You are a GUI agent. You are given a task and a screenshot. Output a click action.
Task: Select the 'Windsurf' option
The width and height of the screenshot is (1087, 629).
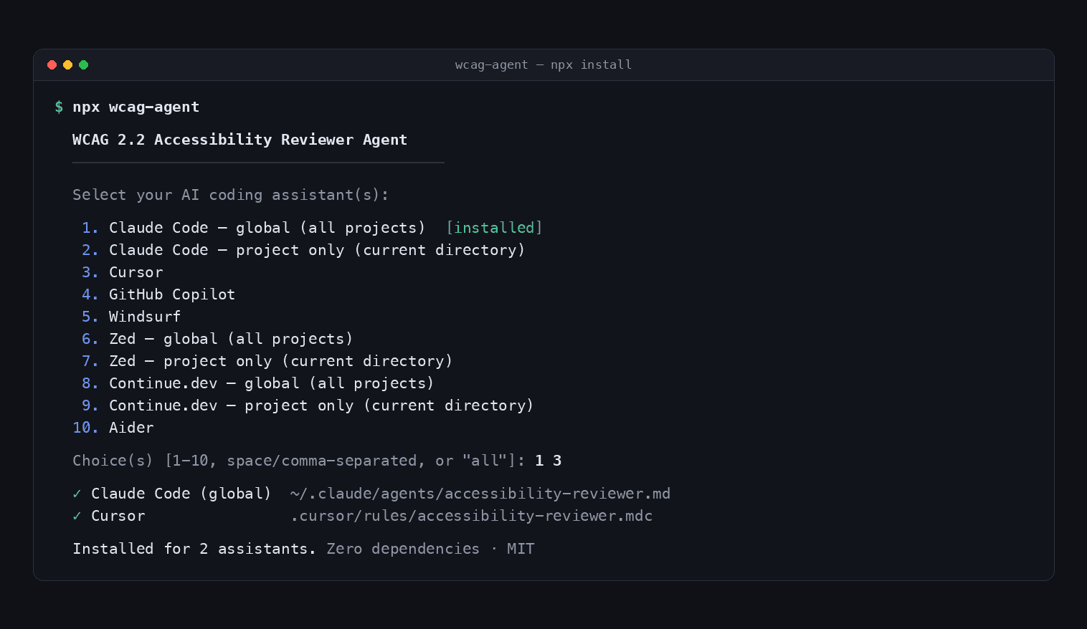coord(145,317)
